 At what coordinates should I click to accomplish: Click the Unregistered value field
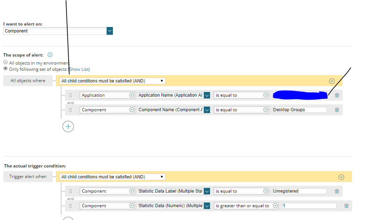click(x=300, y=191)
